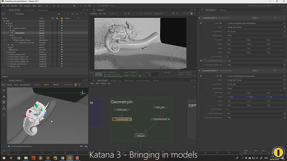Open the first Chrome icon on taskbar

[18, 158]
